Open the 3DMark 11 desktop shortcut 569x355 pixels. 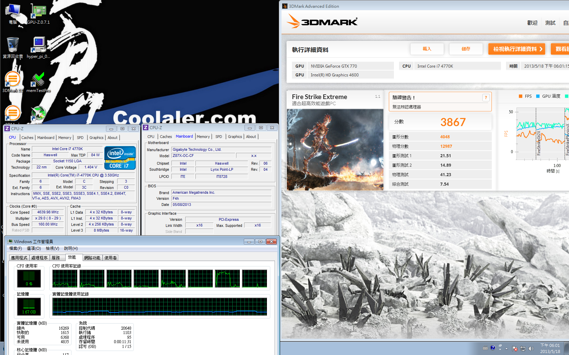coord(13,81)
